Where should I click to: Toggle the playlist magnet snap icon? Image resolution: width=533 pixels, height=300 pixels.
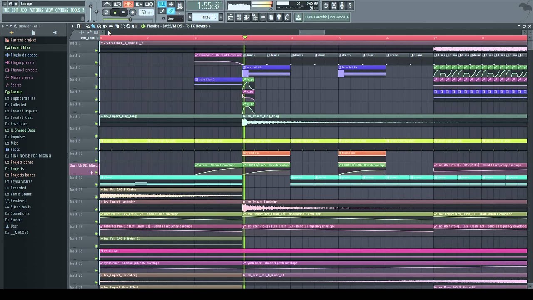[x=78, y=26]
